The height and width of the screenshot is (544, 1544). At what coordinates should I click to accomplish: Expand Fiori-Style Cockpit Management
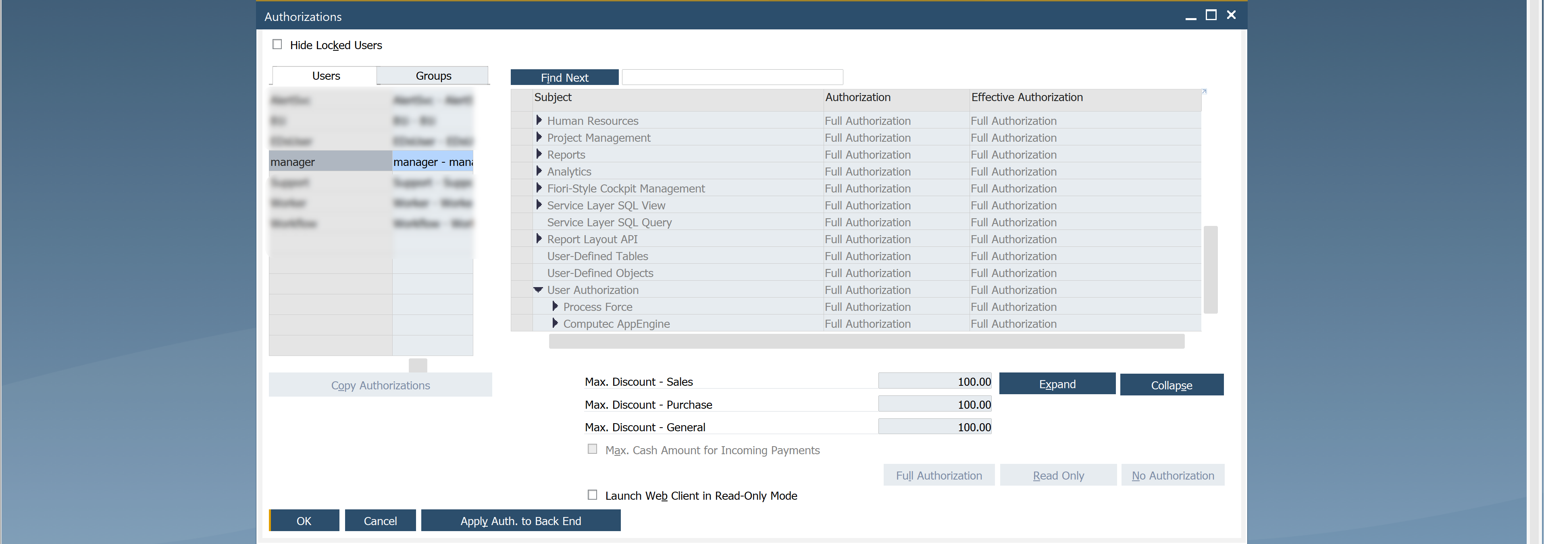pyautogui.click(x=539, y=188)
